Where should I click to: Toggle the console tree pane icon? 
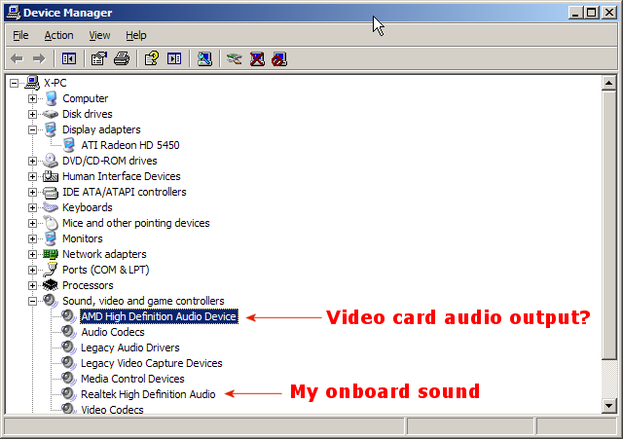69,58
